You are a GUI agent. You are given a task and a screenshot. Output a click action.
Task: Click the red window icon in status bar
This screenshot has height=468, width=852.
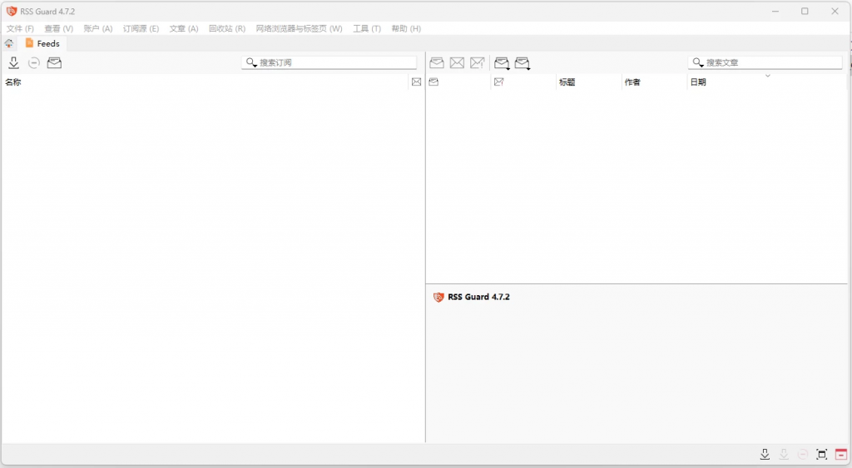click(840, 455)
